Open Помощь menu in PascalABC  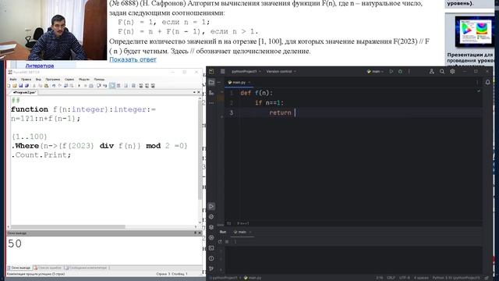(x=99, y=80)
